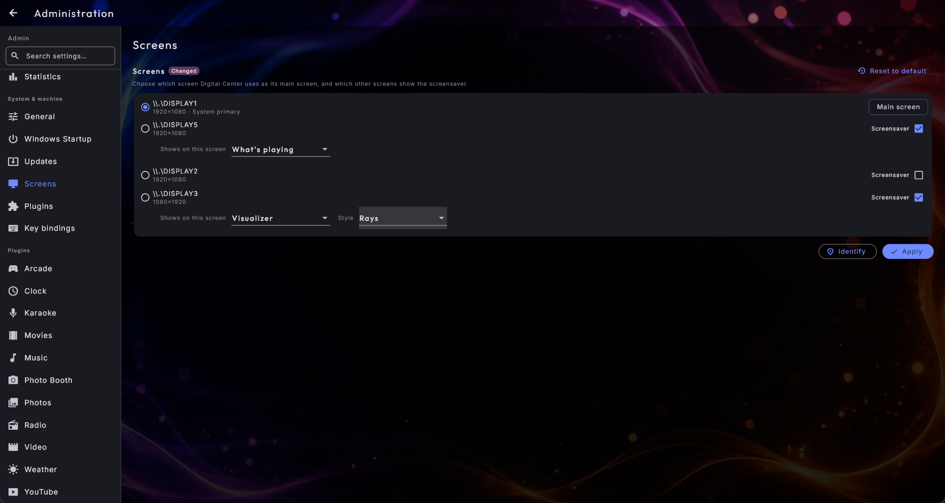The height and width of the screenshot is (503, 945).
Task: Go back using the arrow icon
Action: point(13,13)
